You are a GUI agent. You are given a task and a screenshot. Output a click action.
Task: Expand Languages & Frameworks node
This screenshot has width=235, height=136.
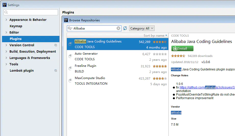(x=6, y=58)
